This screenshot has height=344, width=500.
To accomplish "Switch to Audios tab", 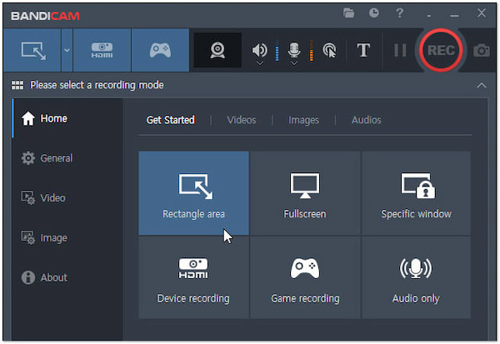I will [x=366, y=120].
